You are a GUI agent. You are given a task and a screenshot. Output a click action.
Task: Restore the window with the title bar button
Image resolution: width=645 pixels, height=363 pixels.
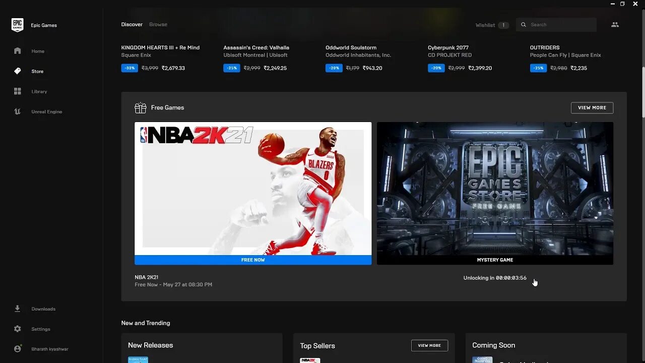point(622,4)
